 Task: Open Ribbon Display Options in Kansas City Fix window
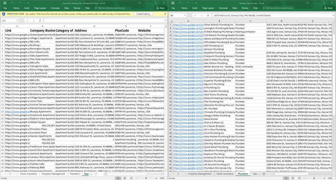(x=307, y=3)
